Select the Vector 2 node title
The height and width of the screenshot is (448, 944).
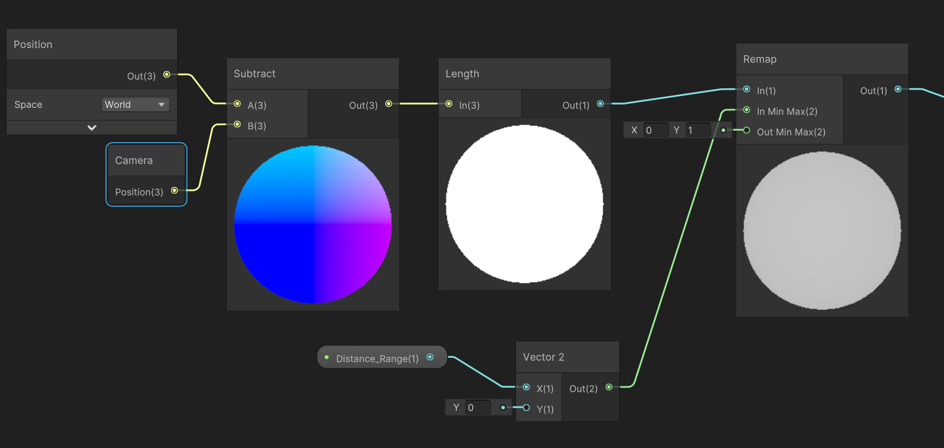click(x=543, y=357)
